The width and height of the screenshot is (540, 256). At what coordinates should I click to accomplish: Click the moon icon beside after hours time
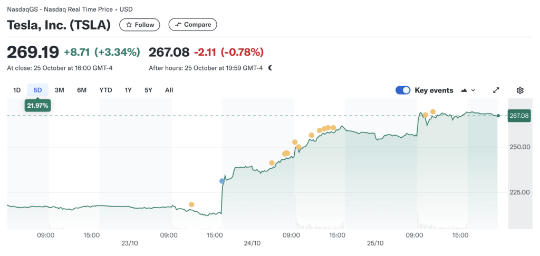tap(271, 68)
